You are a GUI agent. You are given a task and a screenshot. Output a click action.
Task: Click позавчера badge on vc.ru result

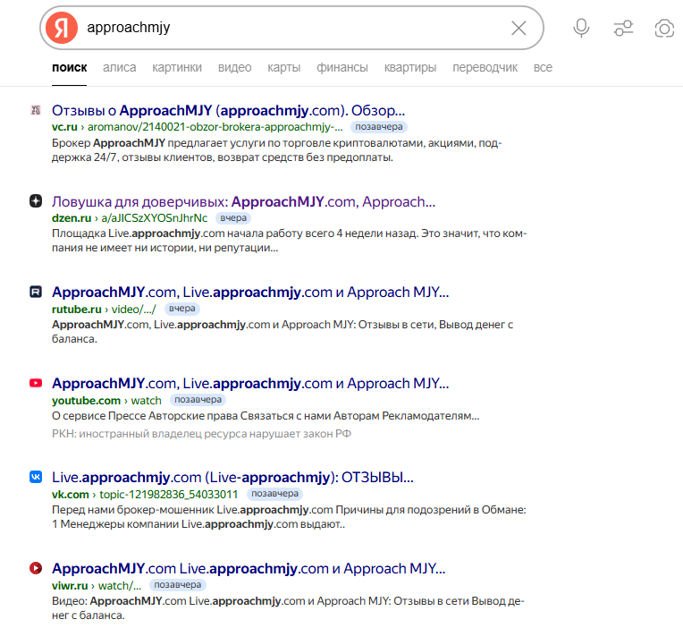pos(378,127)
